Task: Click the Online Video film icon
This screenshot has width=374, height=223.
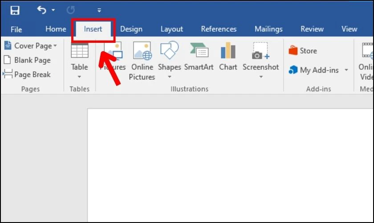Action: 368,50
